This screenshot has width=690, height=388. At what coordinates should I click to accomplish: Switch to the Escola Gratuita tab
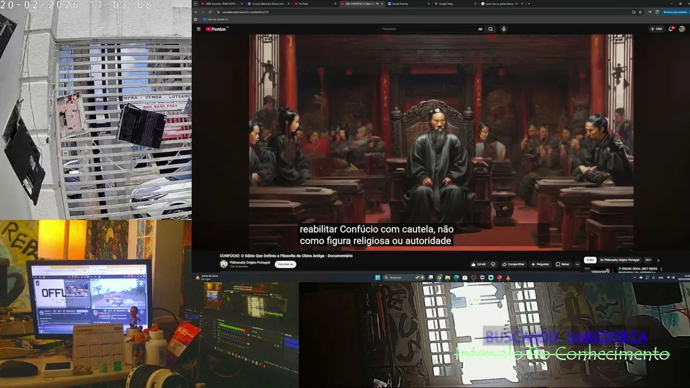click(x=409, y=4)
